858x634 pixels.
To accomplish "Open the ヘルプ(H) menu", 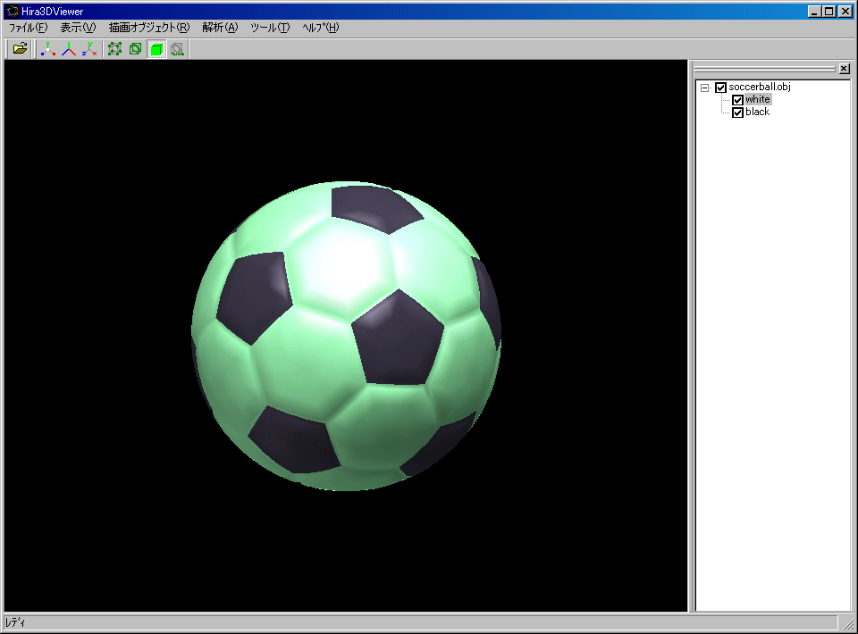I will 321,28.
